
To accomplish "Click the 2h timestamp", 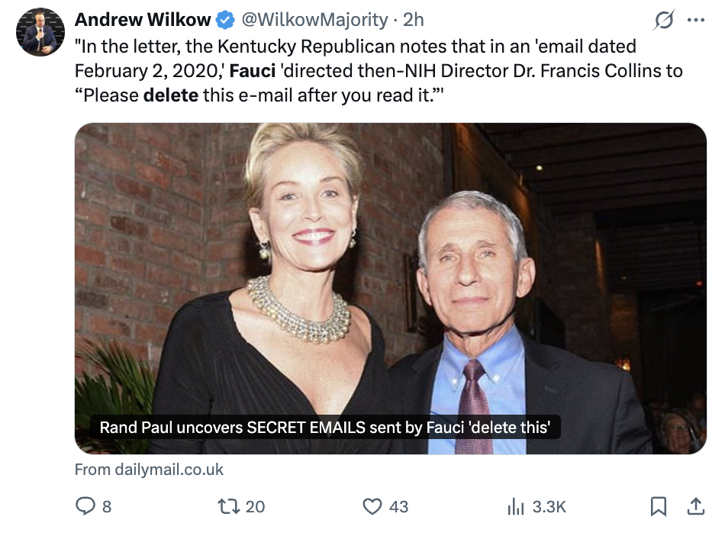I will pos(413,20).
